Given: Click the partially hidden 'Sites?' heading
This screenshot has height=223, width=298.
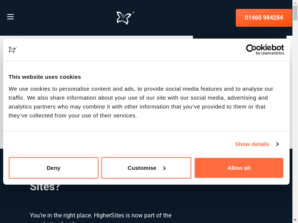Looking at the screenshot, I should click(x=45, y=187).
